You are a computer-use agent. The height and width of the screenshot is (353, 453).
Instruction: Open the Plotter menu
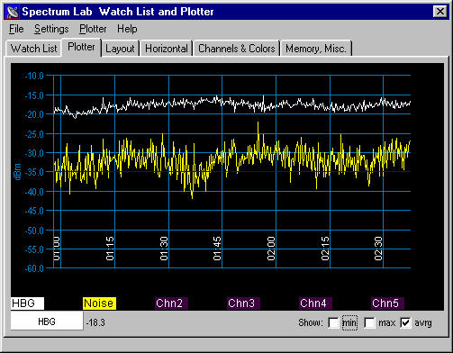(x=93, y=29)
